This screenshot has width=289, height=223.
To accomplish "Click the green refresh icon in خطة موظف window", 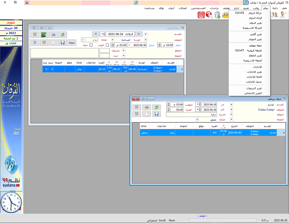I will 156,107.
